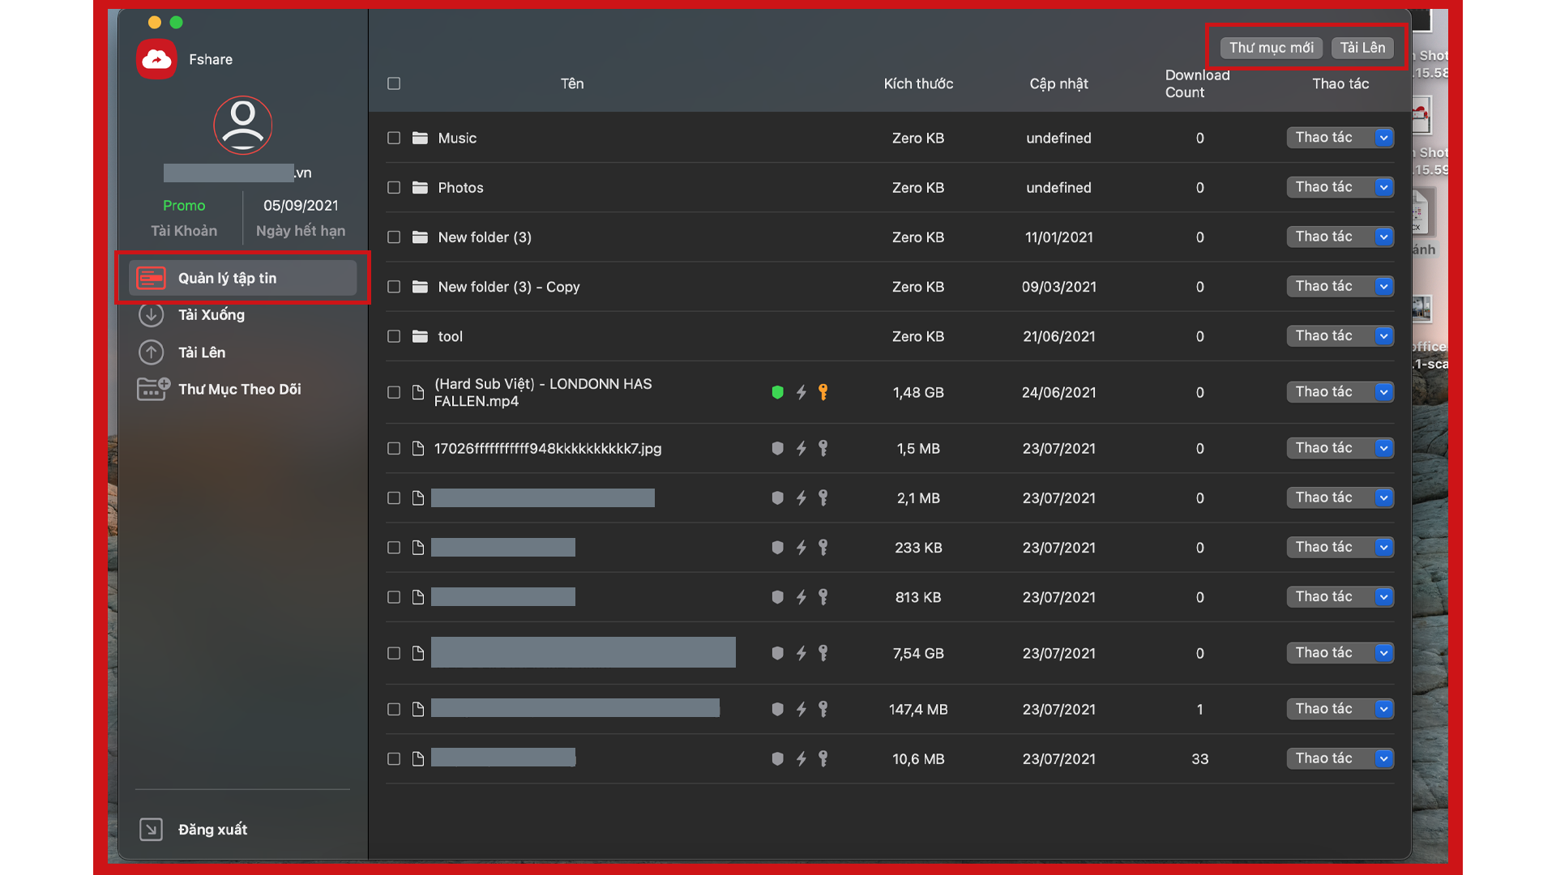Click the key icon on the 7,54 GB file
This screenshot has height=875, width=1556.
pyautogui.click(x=823, y=653)
